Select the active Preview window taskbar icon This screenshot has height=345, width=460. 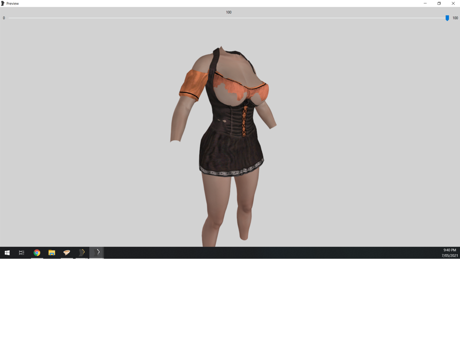click(96, 253)
